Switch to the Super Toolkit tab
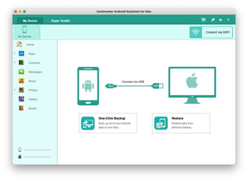The width and height of the screenshot is (248, 181). (x=60, y=21)
